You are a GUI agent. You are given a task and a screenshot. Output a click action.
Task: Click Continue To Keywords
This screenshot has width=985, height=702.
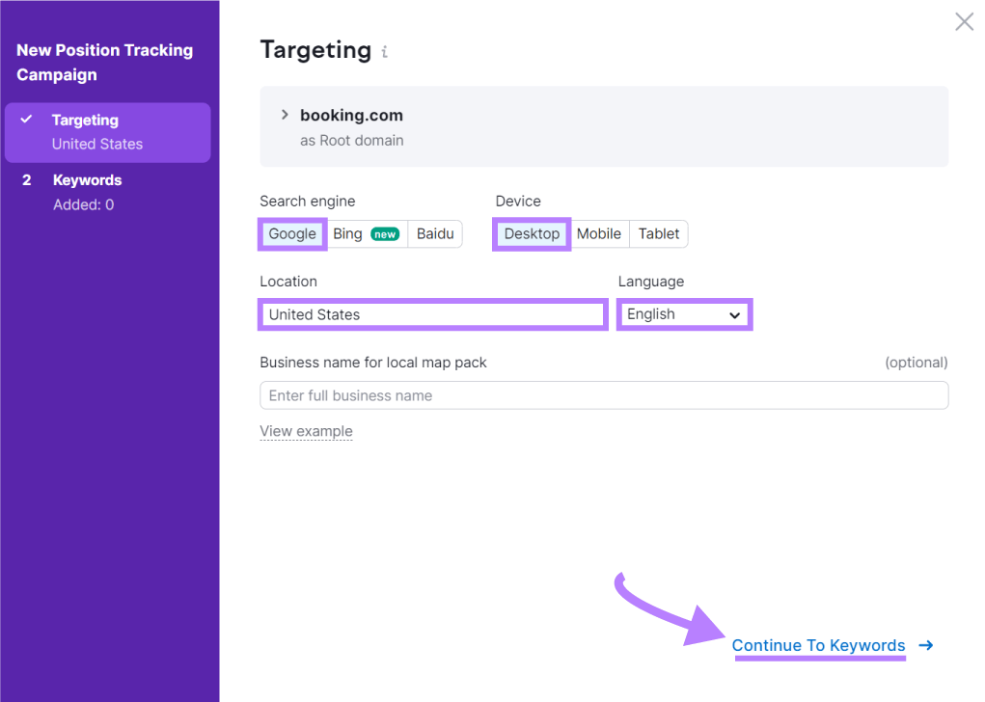click(818, 646)
